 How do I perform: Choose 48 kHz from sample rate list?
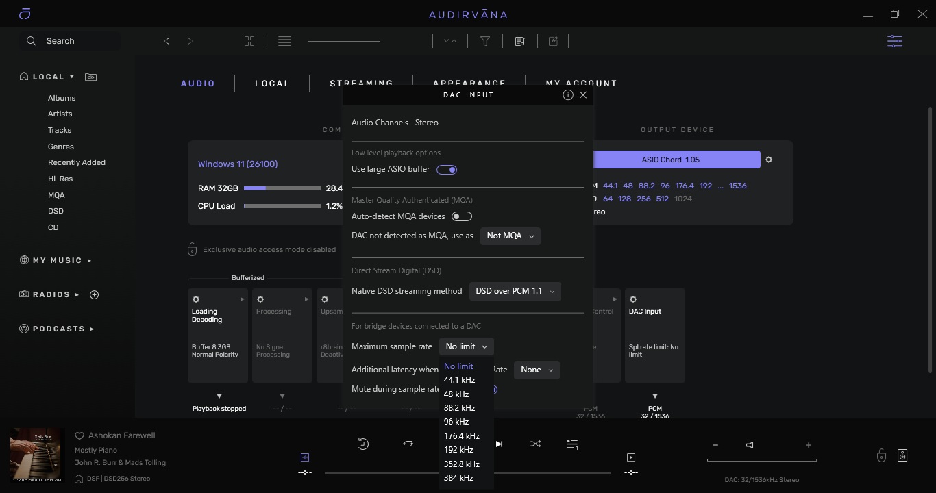pyautogui.click(x=456, y=394)
